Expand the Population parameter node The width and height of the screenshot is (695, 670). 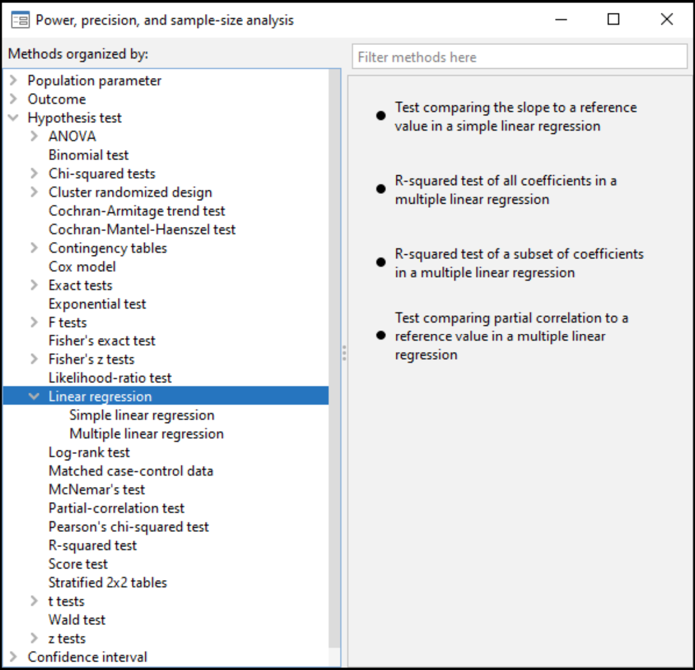click(13, 80)
